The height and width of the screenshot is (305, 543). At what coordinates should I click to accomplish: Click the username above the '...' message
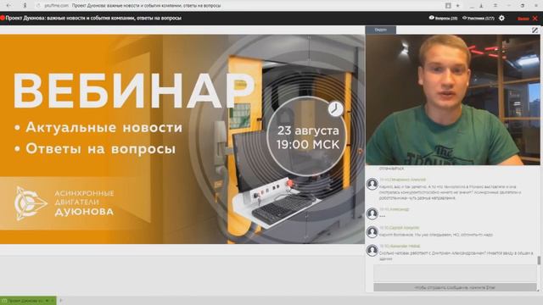coord(400,209)
